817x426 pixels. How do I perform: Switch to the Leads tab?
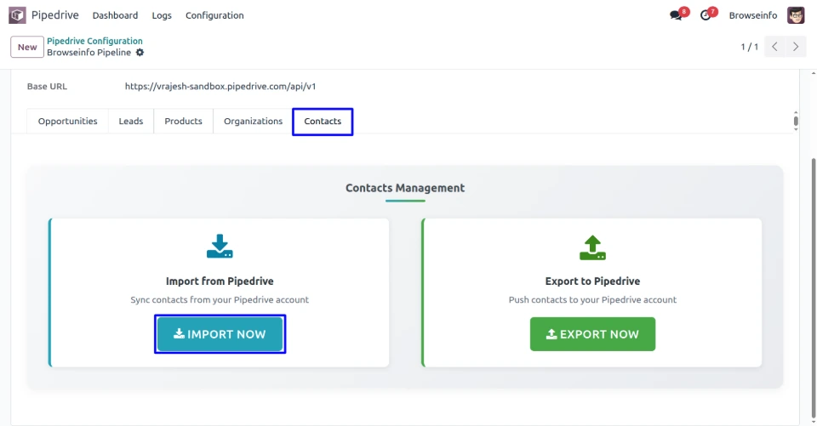131,122
